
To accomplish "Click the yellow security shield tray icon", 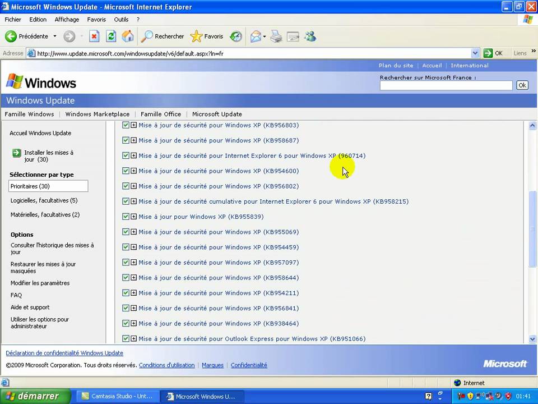I will (x=470, y=396).
